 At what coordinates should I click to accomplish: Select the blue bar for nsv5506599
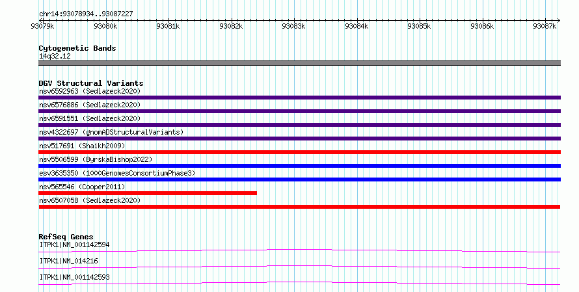pyautogui.click(x=299, y=166)
